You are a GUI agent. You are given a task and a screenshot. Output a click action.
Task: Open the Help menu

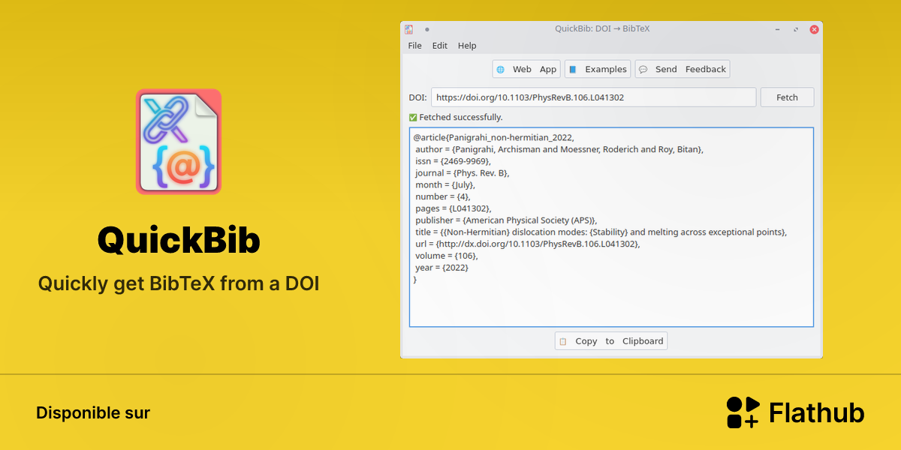467,46
